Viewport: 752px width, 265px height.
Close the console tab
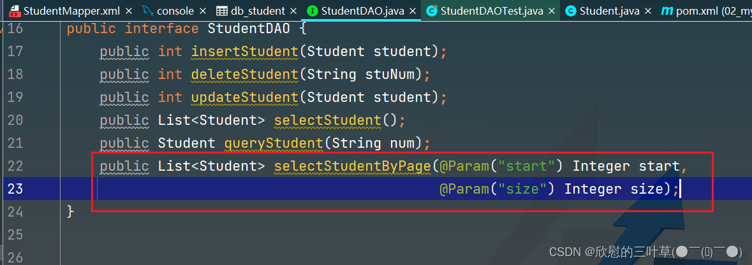click(203, 11)
